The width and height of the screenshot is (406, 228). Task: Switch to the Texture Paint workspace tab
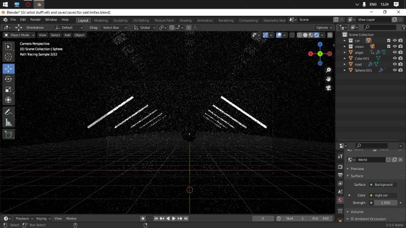[x=164, y=20]
